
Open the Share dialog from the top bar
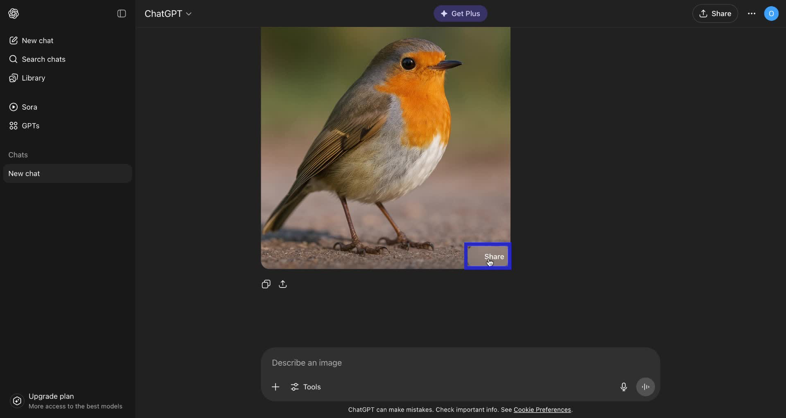716,13
